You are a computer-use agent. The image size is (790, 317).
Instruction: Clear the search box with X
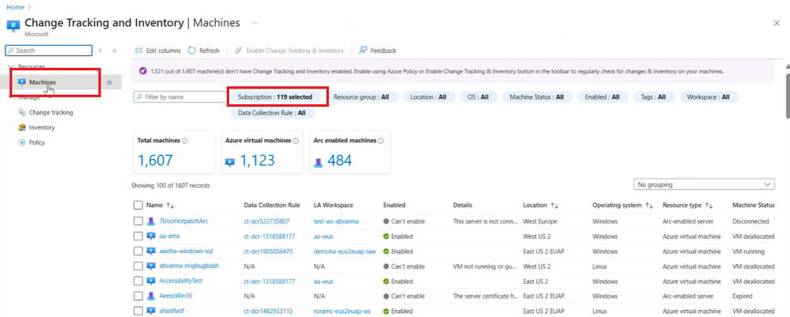tap(100, 51)
